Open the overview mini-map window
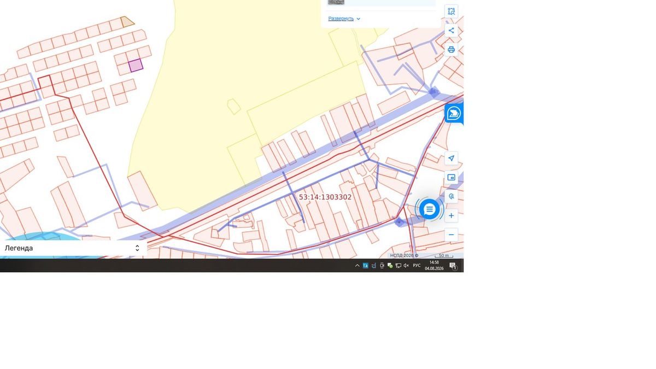 [x=451, y=178]
